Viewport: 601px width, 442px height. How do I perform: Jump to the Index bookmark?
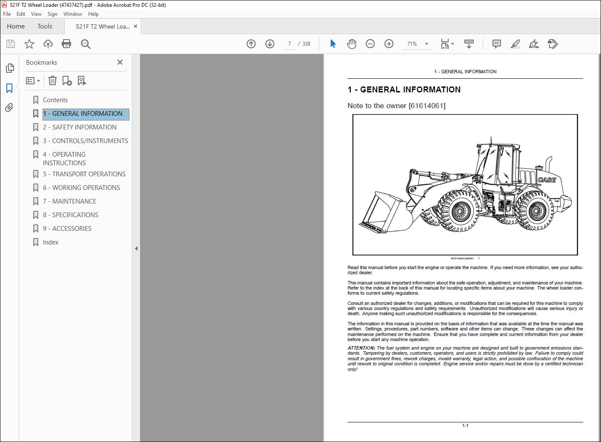click(51, 242)
